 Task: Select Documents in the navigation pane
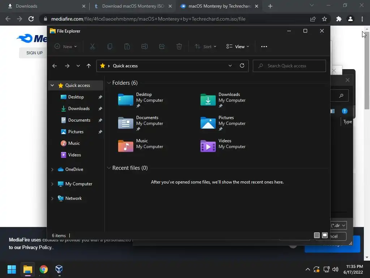click(x=79, y=120)
